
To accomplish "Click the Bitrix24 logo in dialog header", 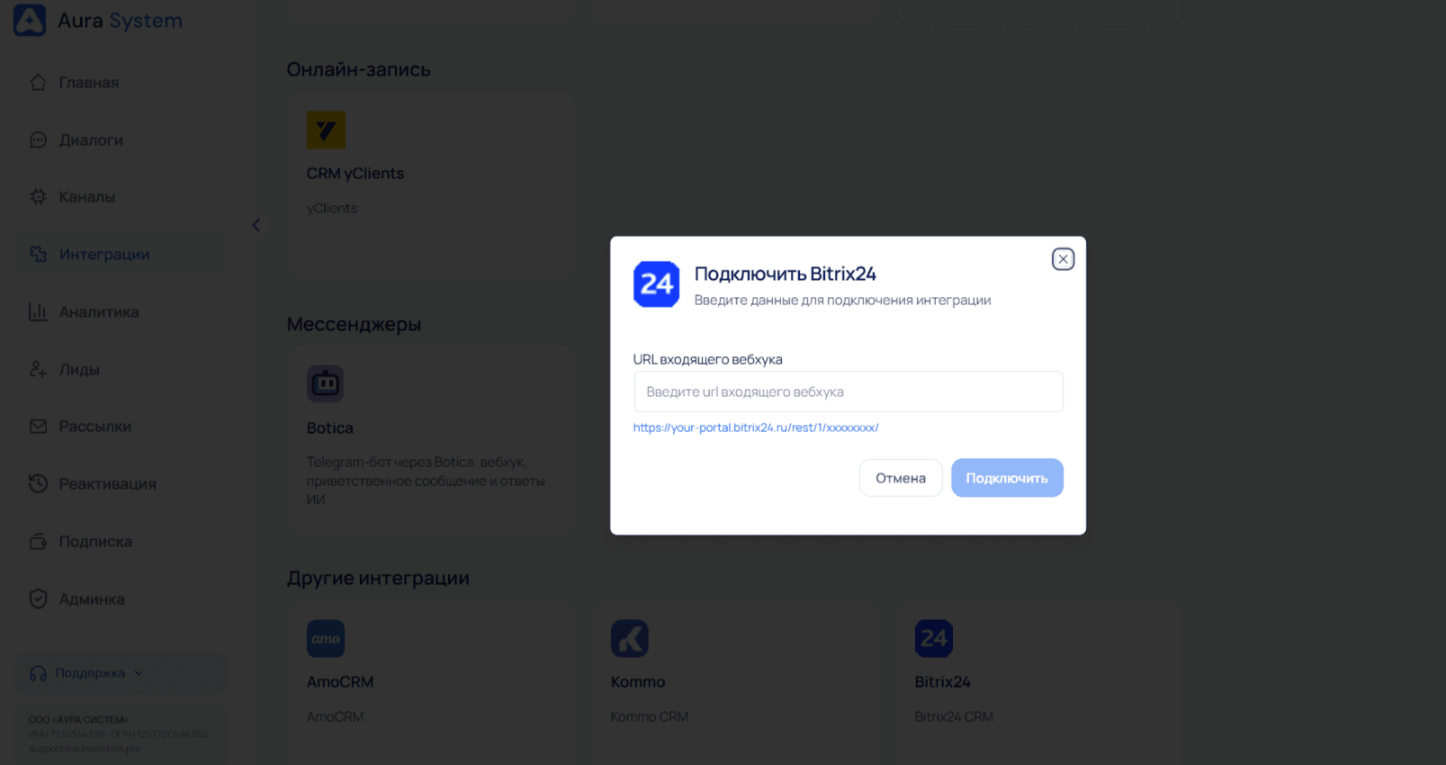I will coord(656,284).
